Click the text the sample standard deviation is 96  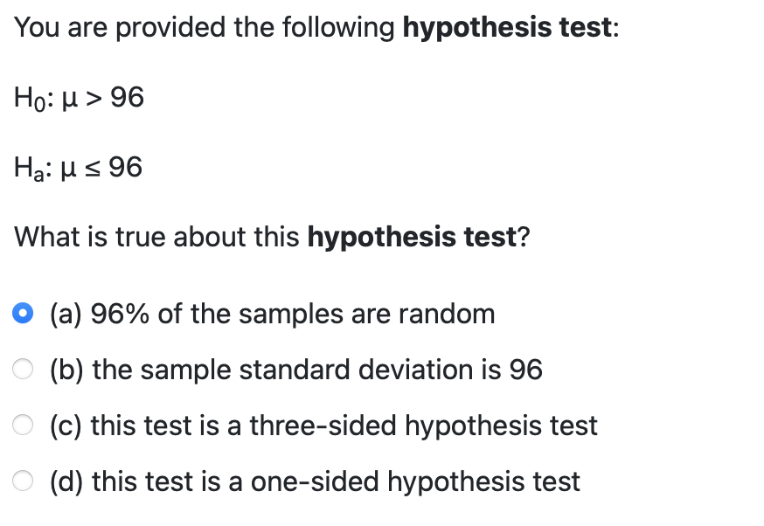[295, 370]
